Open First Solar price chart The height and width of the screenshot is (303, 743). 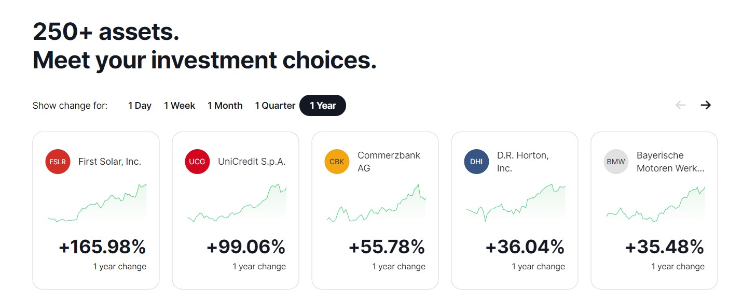97,203
